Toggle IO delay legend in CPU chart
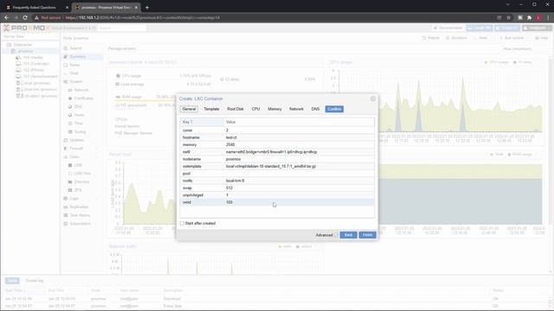Image resolution: width=554 pixels, height=311 pixels. pyautogui.click(x=522, y=62)
